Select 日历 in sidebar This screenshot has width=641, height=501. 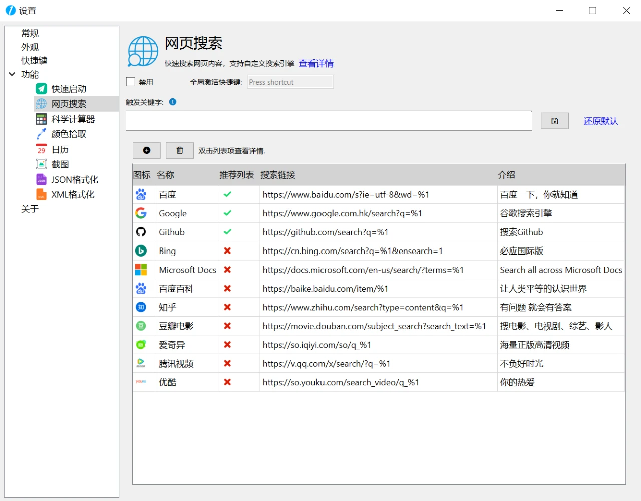60,149
